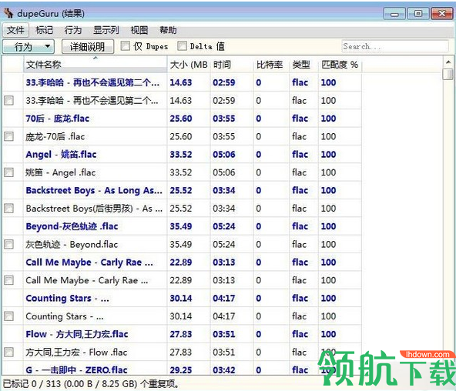
Task: Select bold Counting Stars row name
Action: [68, 298]
